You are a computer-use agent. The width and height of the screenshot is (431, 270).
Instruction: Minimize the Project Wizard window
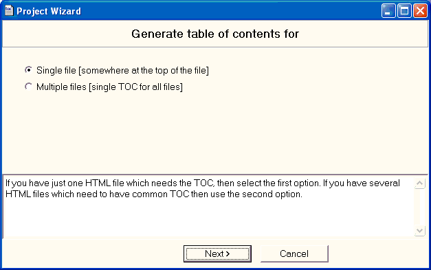point(388,11)
